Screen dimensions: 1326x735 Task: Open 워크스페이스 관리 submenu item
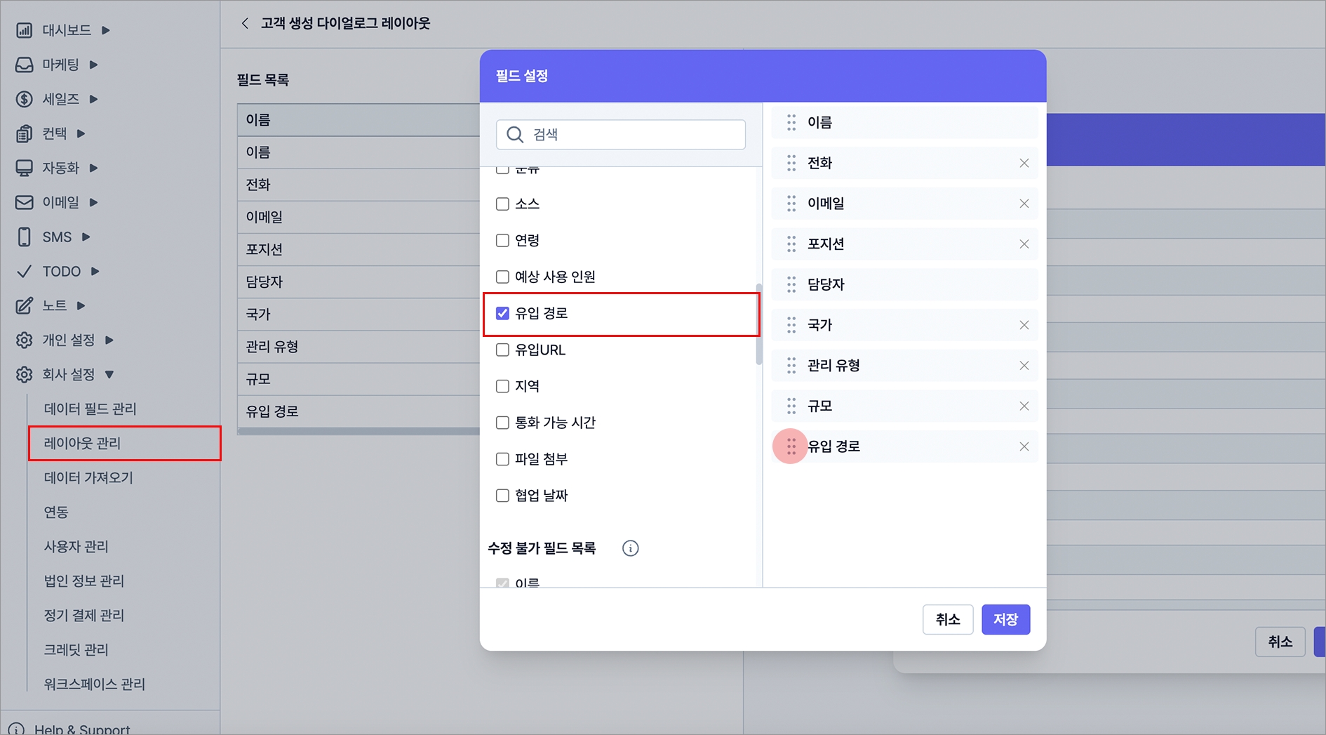coord(94,684)
